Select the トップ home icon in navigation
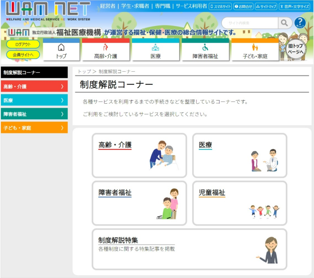 pyautogui.click(x=61, y=48)
